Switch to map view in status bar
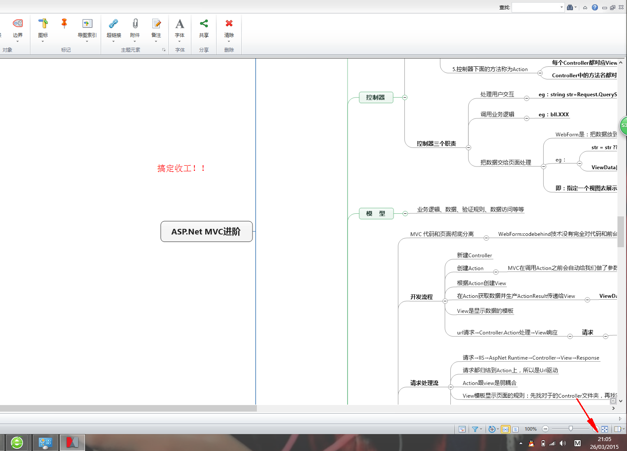627x451 pixels. tap(506, 429)
